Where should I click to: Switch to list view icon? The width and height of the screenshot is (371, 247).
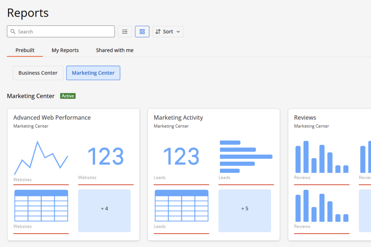click(x=125, y=31)
